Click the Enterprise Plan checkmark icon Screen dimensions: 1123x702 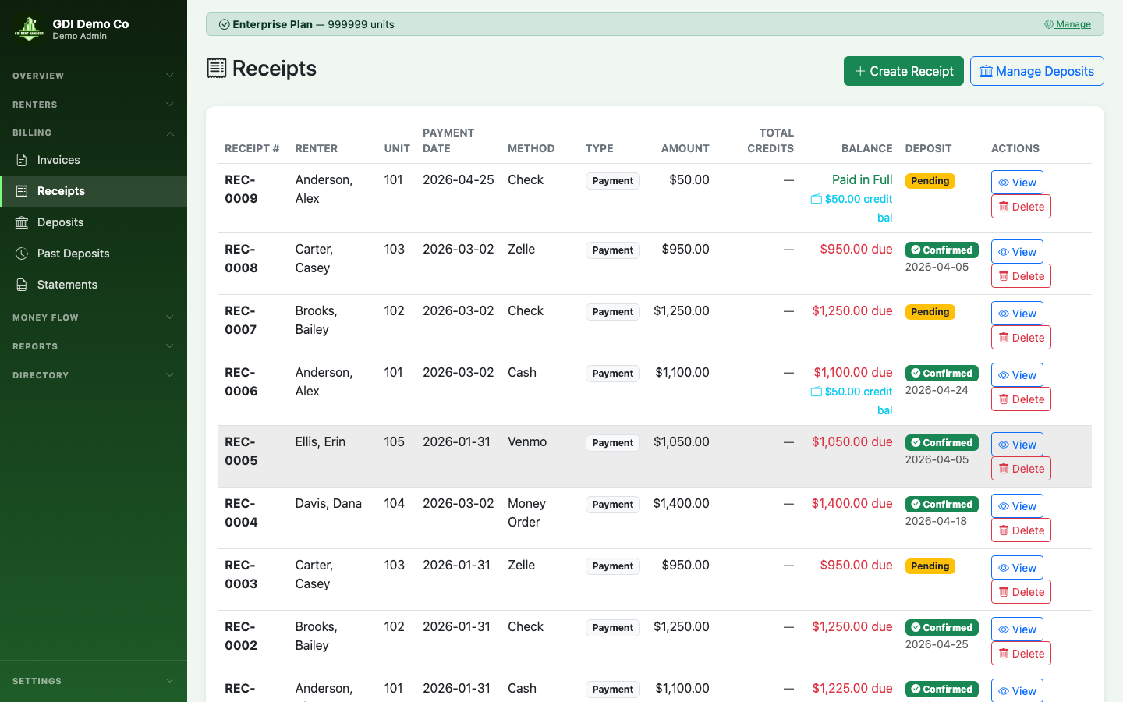pos(225,24)
